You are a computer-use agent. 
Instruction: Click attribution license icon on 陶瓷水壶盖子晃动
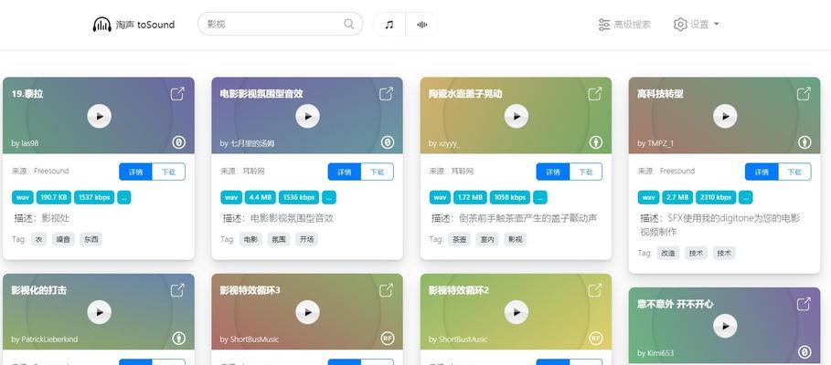(596, 142)
